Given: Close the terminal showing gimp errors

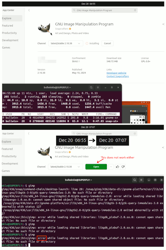Looking at the screenshot, I should [x=162, y=180].
